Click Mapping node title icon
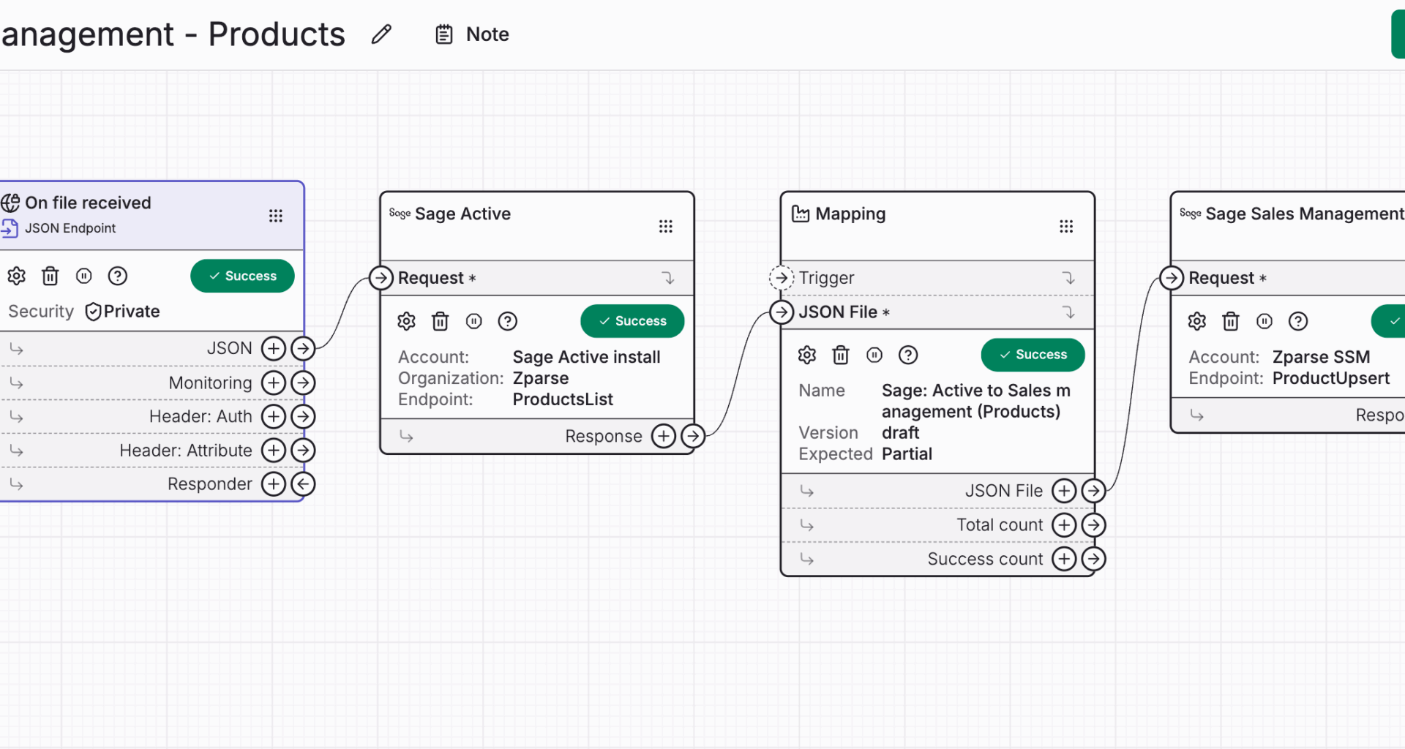This screenshot has height=749, width=1405. (x=801, y=214)
